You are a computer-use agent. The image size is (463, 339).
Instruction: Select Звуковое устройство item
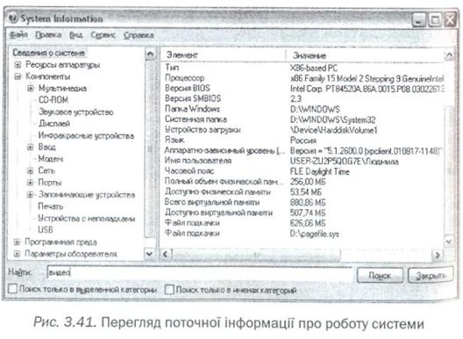(76, 112)
